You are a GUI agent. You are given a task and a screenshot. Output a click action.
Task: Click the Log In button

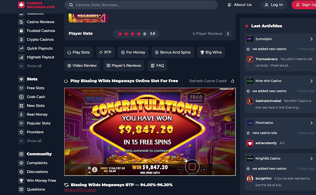pyautogui.click(x=273, y=5)
